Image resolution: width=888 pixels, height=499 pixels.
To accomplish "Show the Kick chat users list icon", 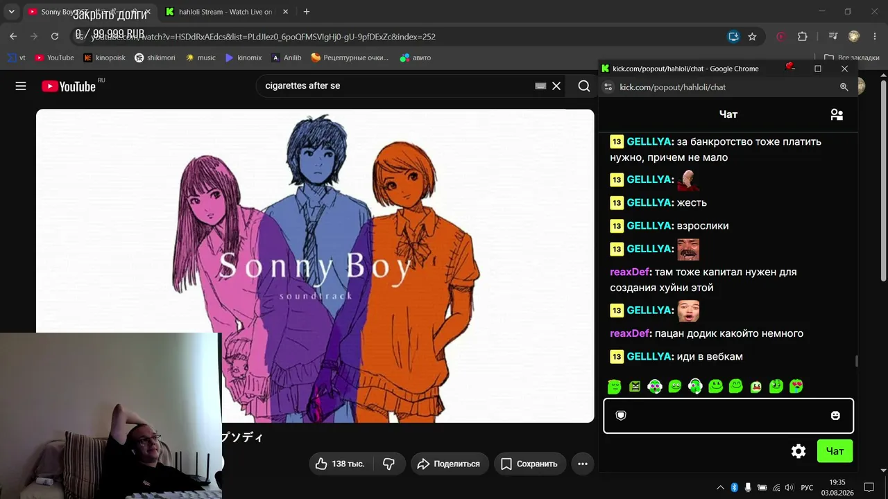I will pos(837,114).
